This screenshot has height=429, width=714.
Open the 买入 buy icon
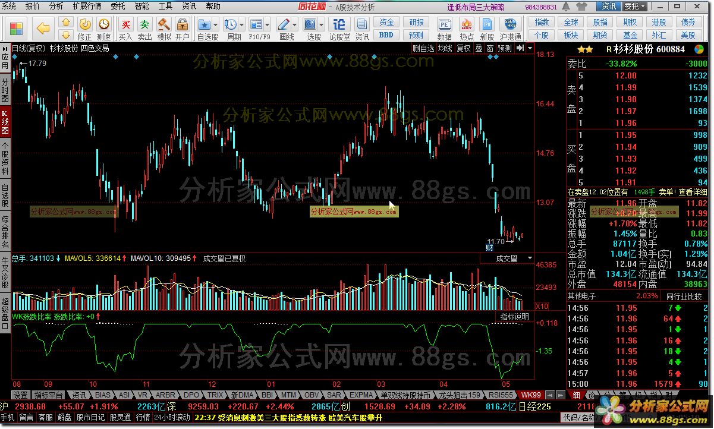click(x=125, y=24)
